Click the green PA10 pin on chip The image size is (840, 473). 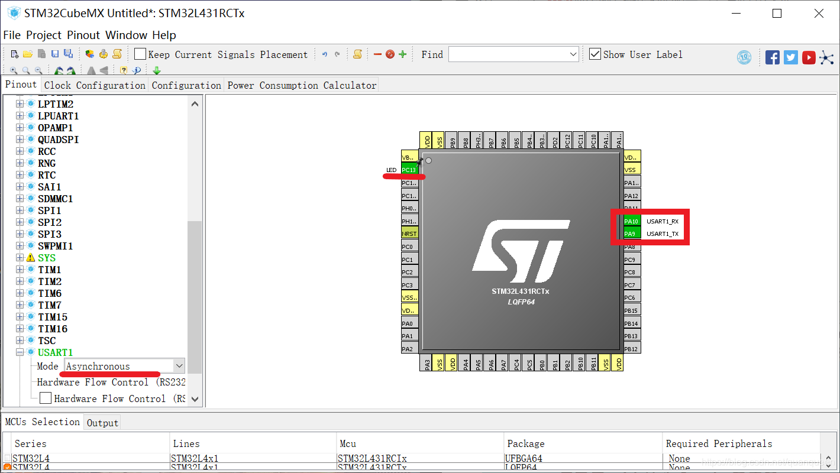[x=632, y=221]
